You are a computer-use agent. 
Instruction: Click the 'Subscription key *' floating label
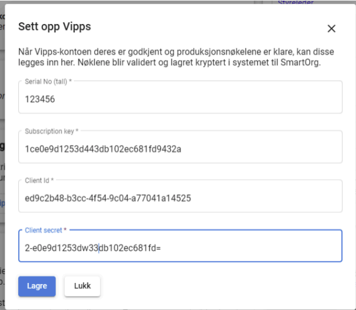pos(52,130)
